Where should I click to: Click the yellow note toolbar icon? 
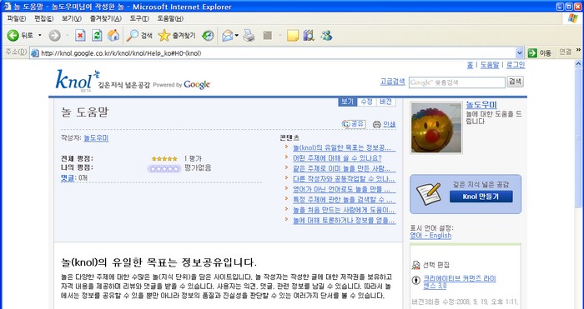tap(293, 36)
